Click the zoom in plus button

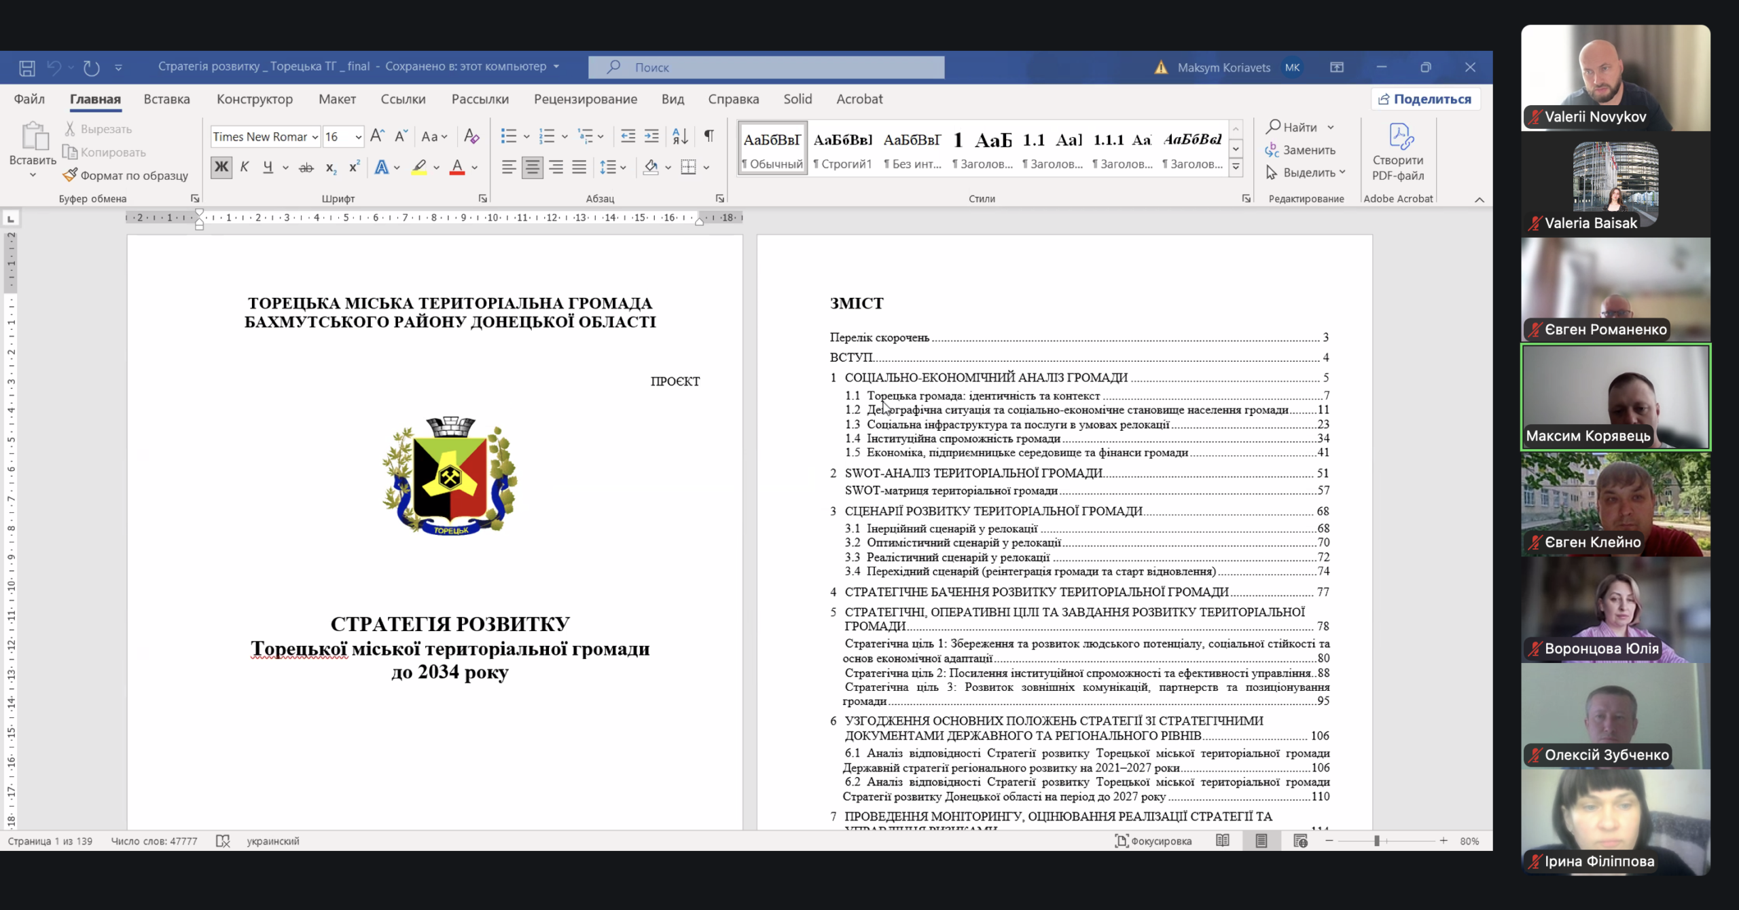tap(1444, 841)
